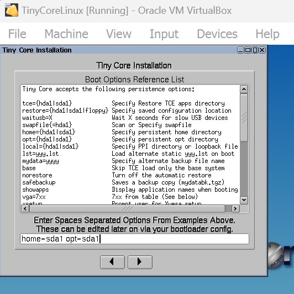This screenshot has height=294, width=294.
Task: Select the 'local={hda1|sda1}' option text
Action: click(x=50, y=146)
